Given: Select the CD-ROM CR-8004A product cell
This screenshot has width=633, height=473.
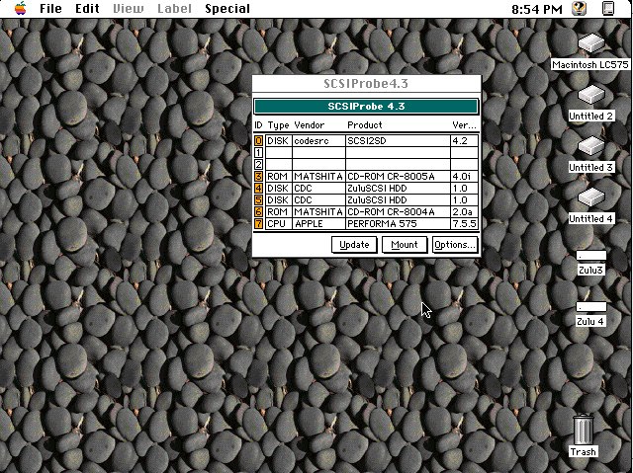Looking at the screenshot, I should click(398, 211).
